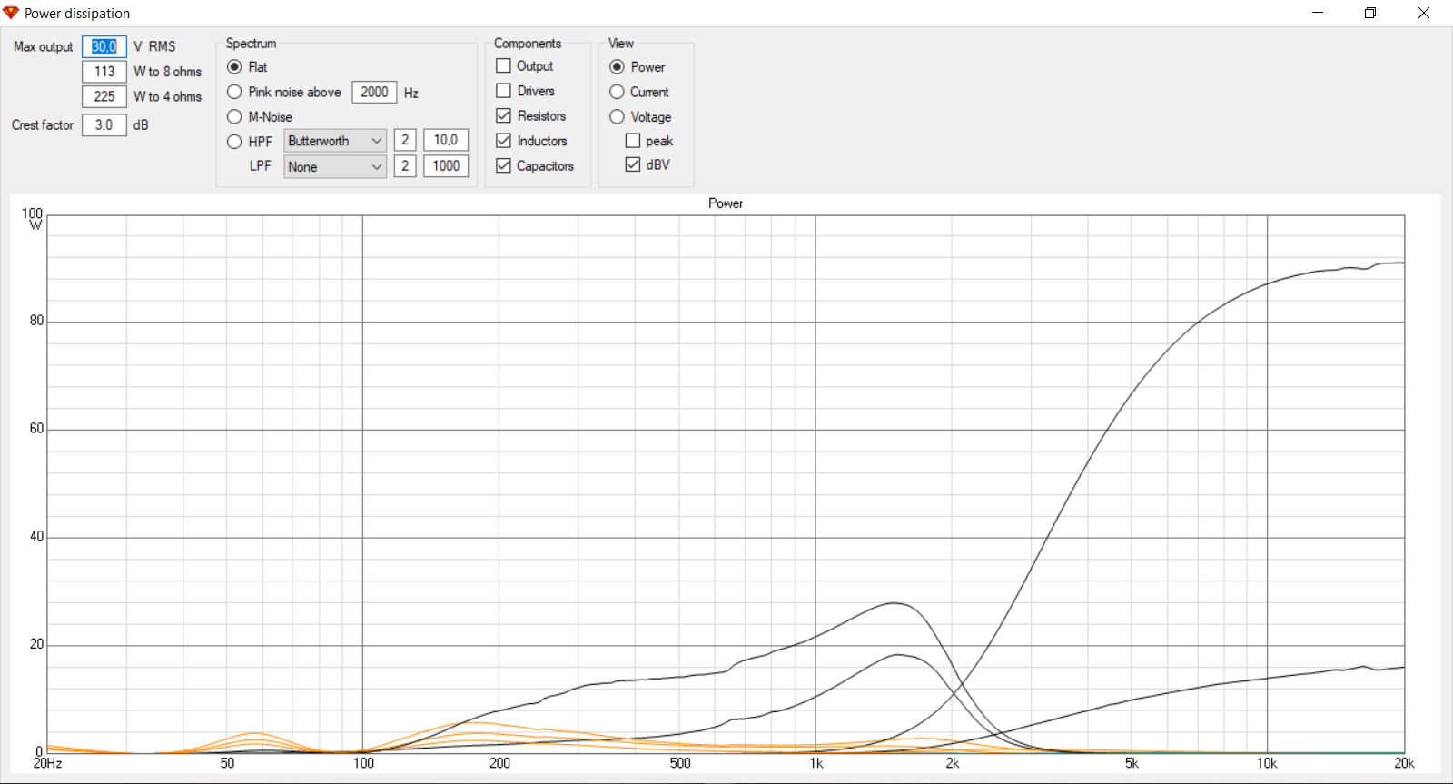Viewport: 1453px width, 784px height.
Task: Click the Crest factor dB field
Action: 104,125
